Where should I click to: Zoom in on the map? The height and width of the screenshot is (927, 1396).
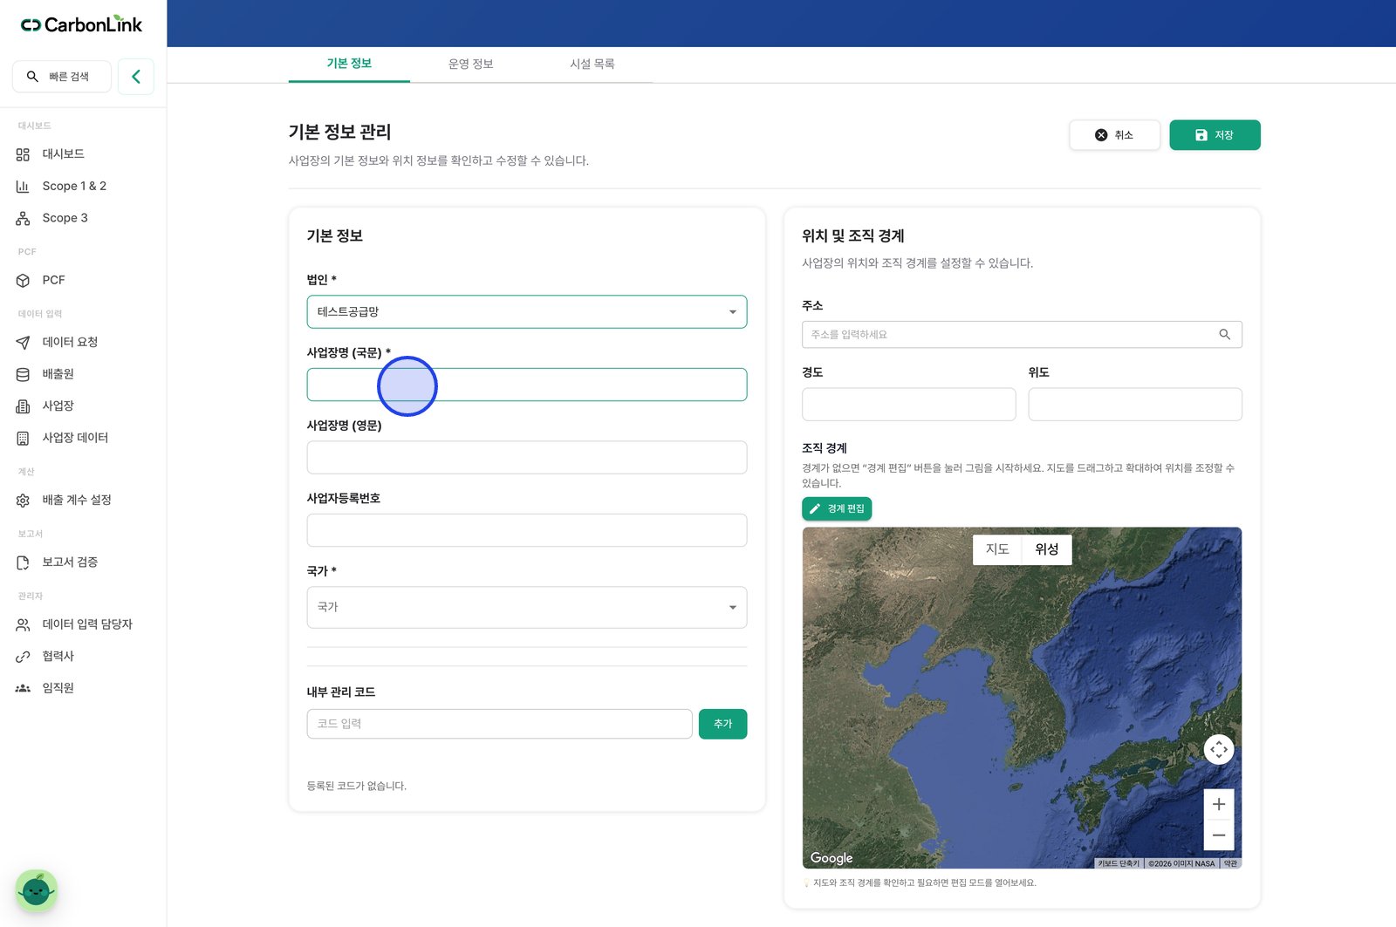1218,804
